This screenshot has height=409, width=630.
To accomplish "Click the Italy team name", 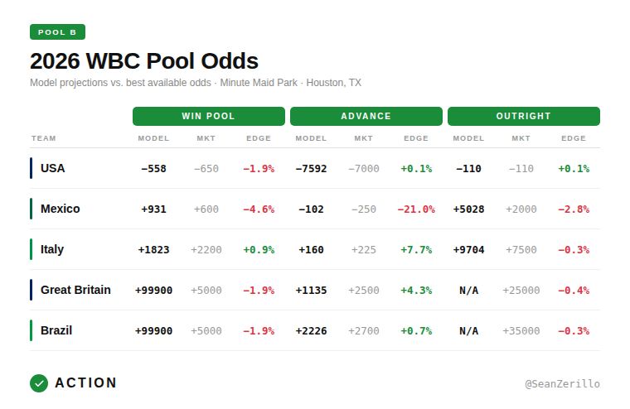I will coord(52,249).
